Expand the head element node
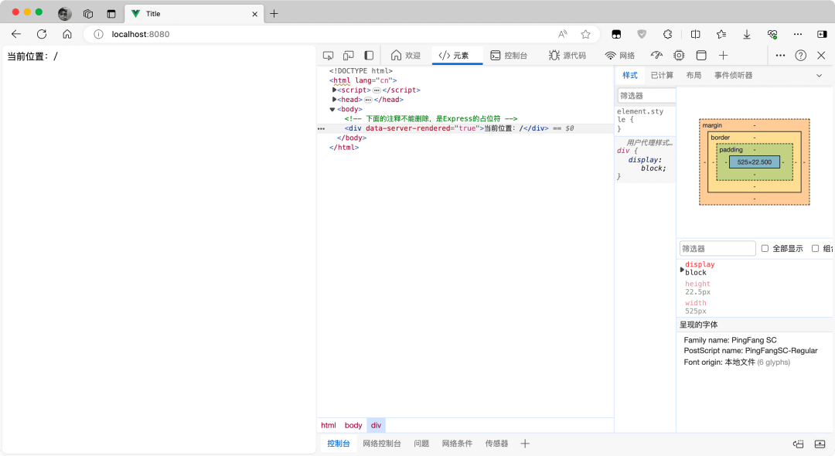835x456 pixels. 334,100
